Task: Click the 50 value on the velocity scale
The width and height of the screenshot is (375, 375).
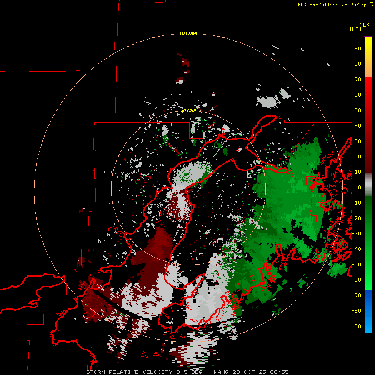Action: (x=358, y=110)
